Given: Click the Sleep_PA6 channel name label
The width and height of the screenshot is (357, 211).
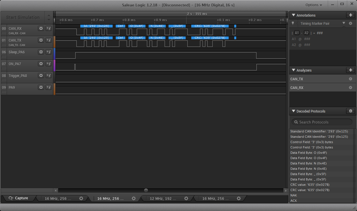Looking at the screenshot, I should (17, 52).
